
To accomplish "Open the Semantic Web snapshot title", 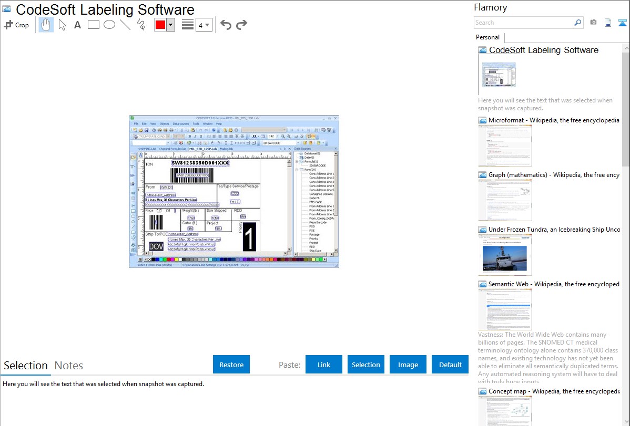I will (554, 284).
